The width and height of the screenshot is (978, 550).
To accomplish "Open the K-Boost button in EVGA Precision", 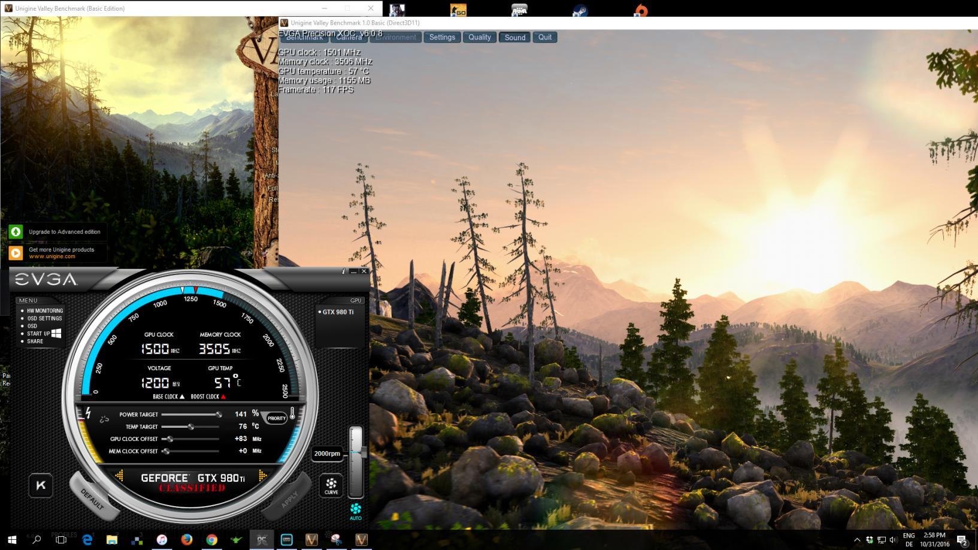I will (41, 485).
